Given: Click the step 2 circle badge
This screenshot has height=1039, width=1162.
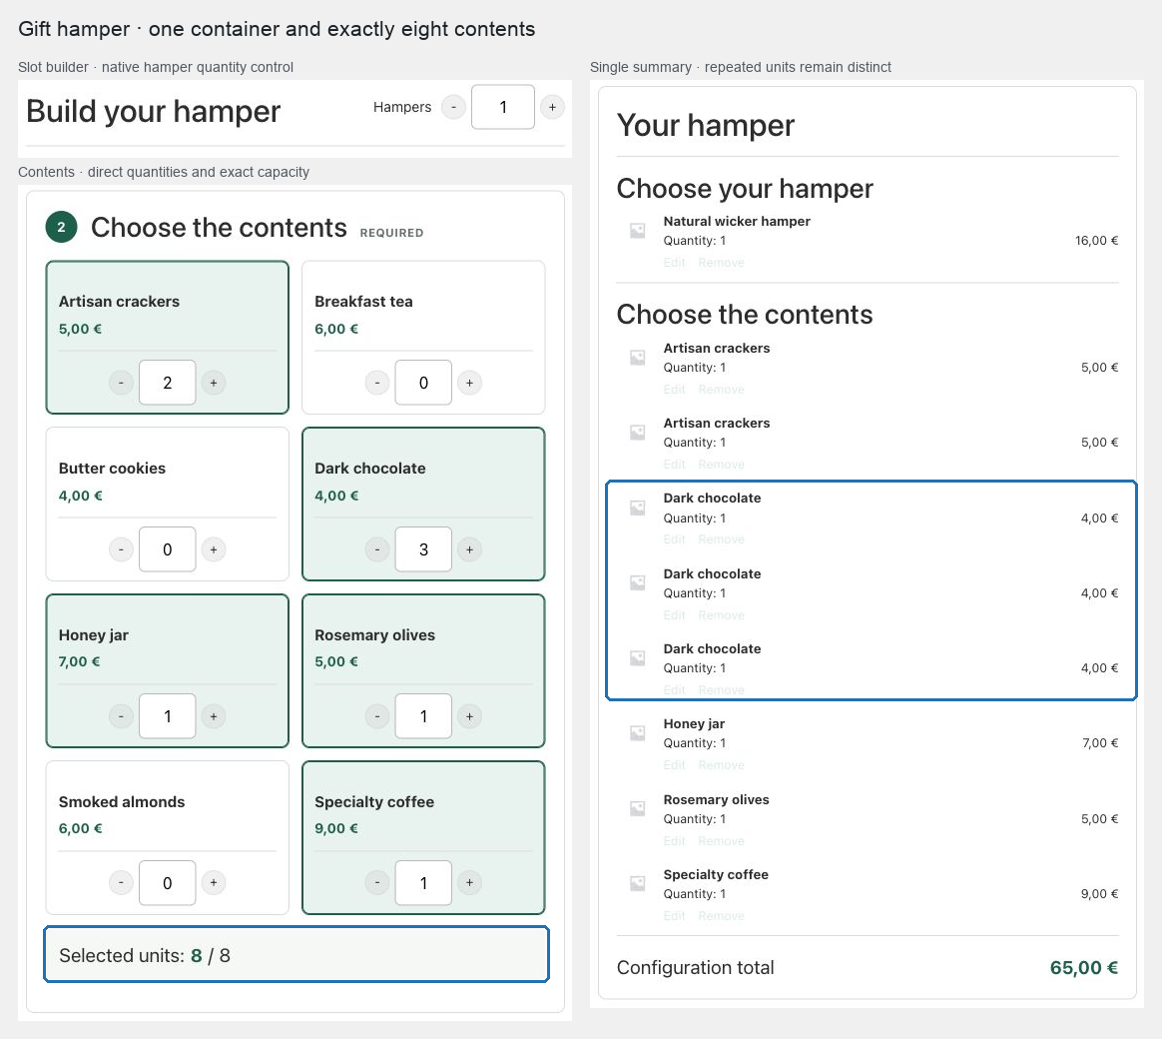Looking at the screenshot, I should tap(62, 228).
